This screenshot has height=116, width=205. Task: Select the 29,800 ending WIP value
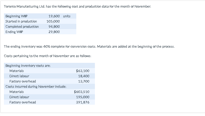tap(54, 32)
